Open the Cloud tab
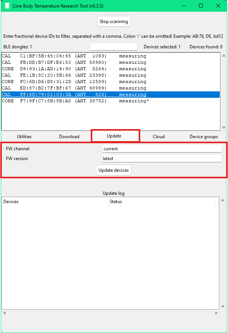This screenshot has width=228, height=333. click(159, 137)
